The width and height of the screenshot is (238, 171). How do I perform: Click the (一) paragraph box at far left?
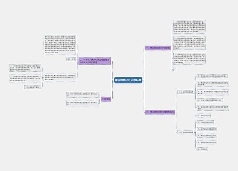click(x=25, y=68)
